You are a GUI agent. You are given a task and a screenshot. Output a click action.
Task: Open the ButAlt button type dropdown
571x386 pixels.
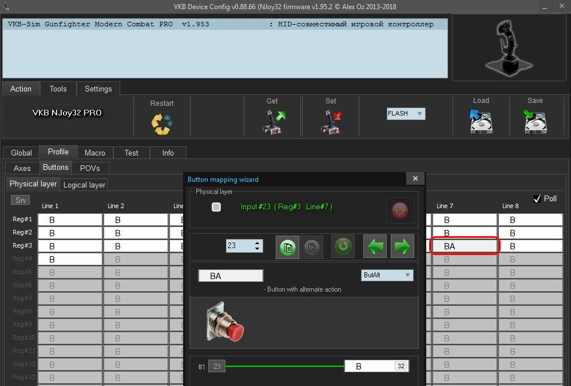[387, 275]
